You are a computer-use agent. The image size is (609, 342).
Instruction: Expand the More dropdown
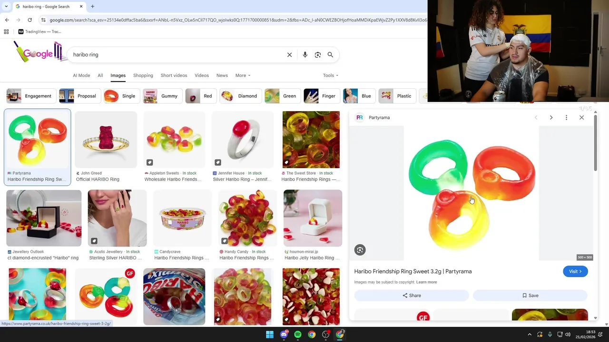coord(243,76)
